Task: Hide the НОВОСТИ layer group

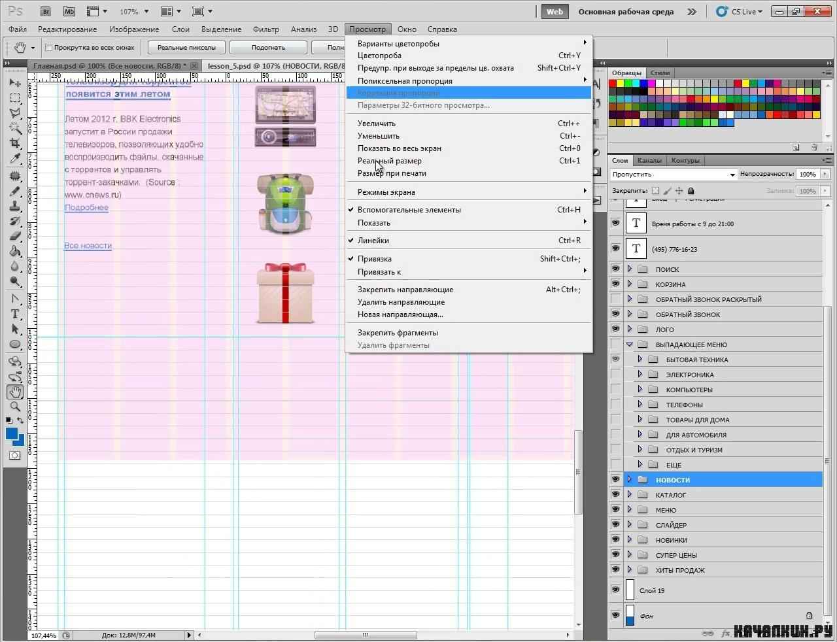Action: tap(615, 479)
